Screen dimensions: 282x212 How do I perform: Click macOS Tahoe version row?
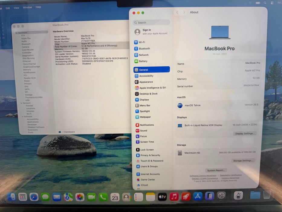coord(218,105)
